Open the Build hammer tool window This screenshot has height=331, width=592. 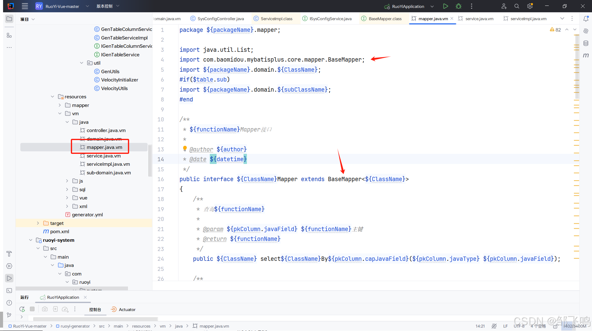(9, 254)
